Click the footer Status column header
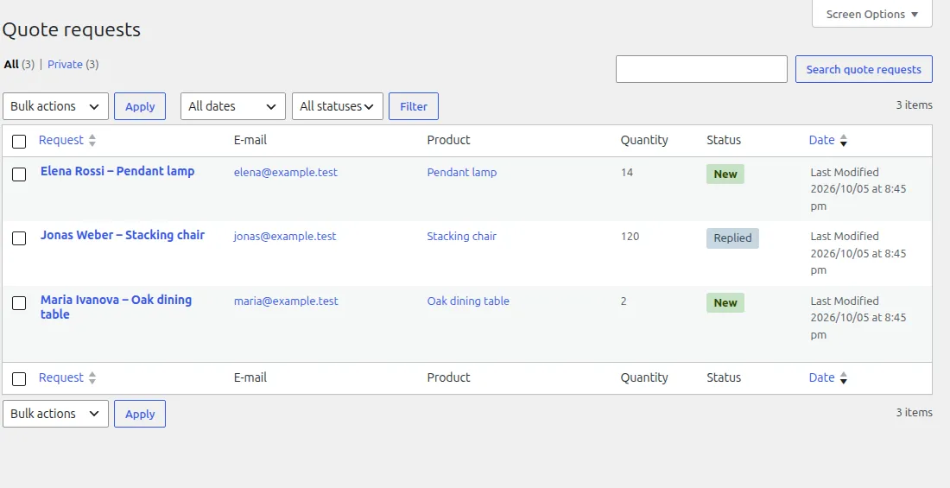This screenshot has height=488, width=950. coord(724,377)
